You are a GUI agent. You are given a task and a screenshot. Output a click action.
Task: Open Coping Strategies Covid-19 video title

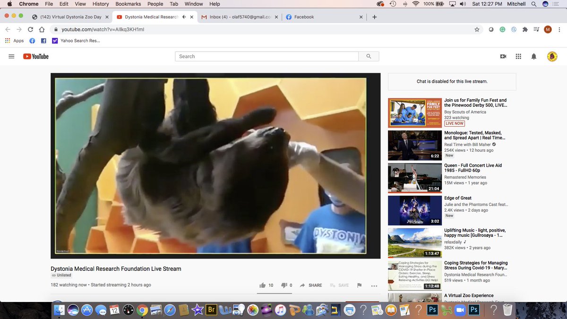[476, 266]
